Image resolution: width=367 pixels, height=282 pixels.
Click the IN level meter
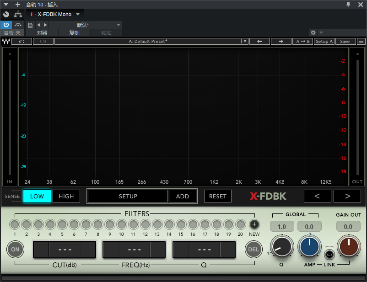coord(10,117)
